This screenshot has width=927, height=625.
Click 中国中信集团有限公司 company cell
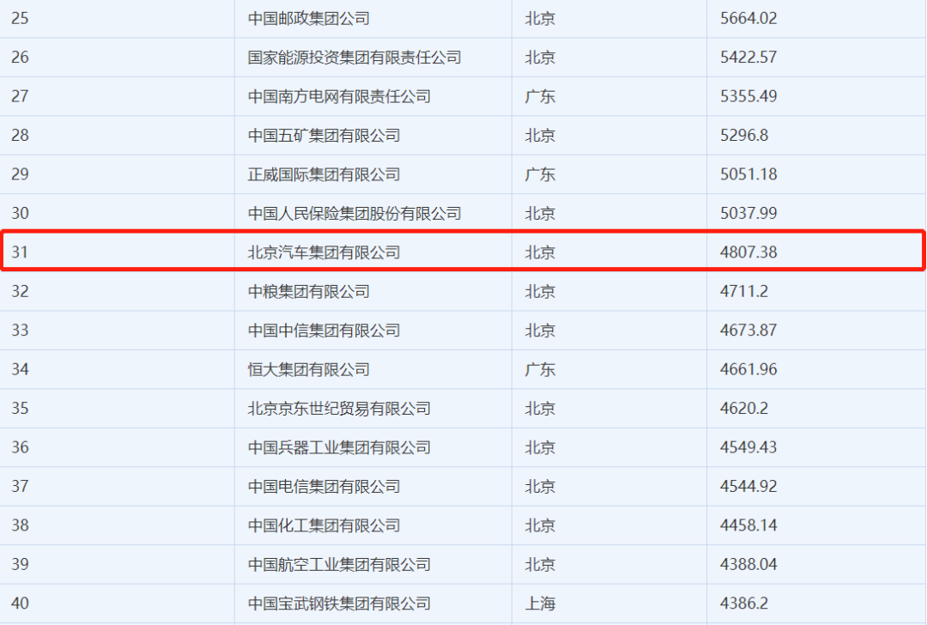coord(324,331)
